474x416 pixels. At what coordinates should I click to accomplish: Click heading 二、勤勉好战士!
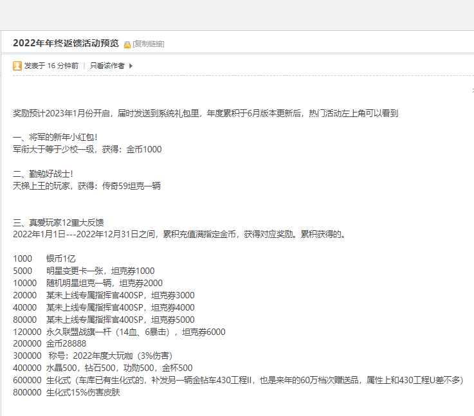pos(43,174)
